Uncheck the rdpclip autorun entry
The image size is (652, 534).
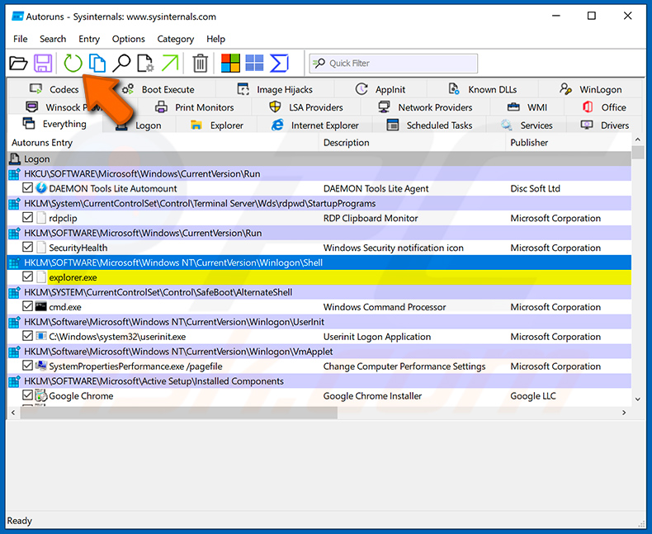[x=27, y=218]
